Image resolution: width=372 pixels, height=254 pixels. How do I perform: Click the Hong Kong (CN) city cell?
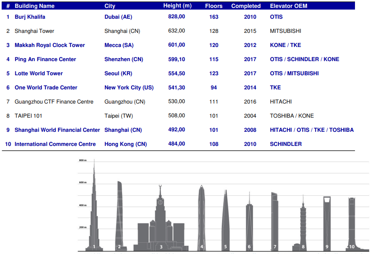pyautogui.click(x=126, y=144)
